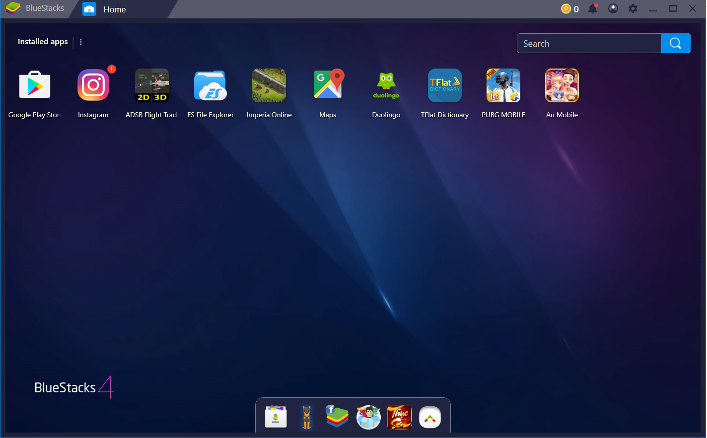Launch the Thục Sơn game from dock
The height and width of the screenshot is (438, 707).
coord(399,417)
